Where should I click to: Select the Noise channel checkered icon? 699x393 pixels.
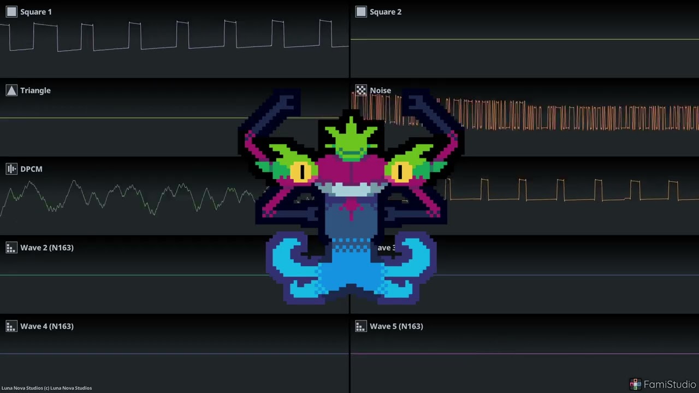pos(361,91)
